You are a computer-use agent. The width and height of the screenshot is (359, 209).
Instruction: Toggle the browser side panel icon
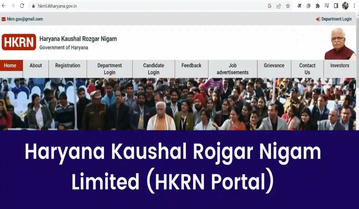click(x=336, y=6)
